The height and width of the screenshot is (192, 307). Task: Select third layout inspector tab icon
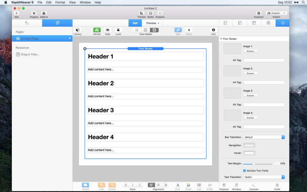point(254,23)
